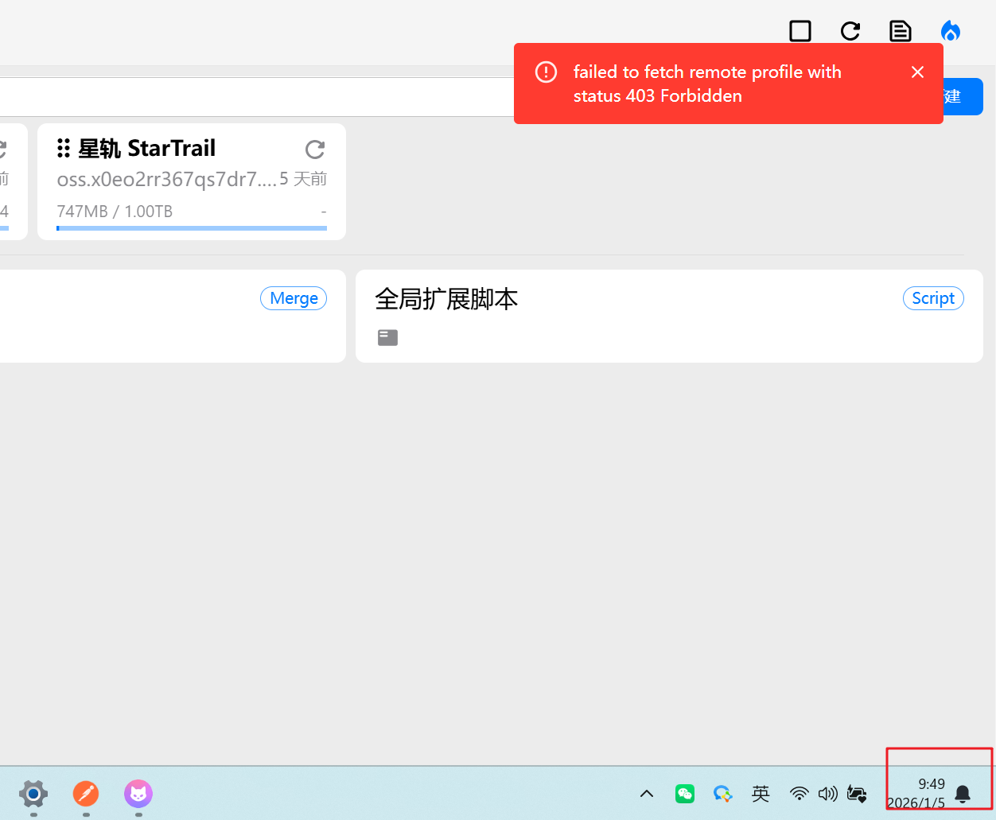Viewport: 996px width, 820px height.
Task: Open the runtime config document icon
Action: pos(900,31)
